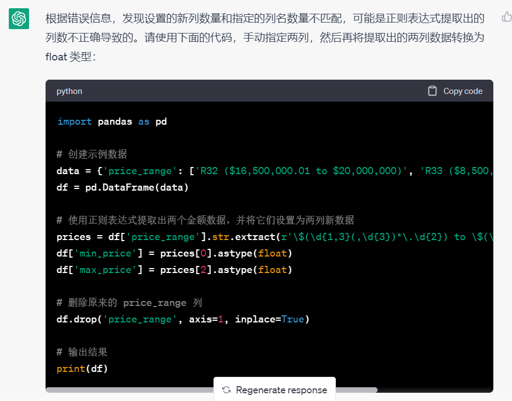
Task: Click the 'float 类型:' text in the reply
Action: point(71,57)
